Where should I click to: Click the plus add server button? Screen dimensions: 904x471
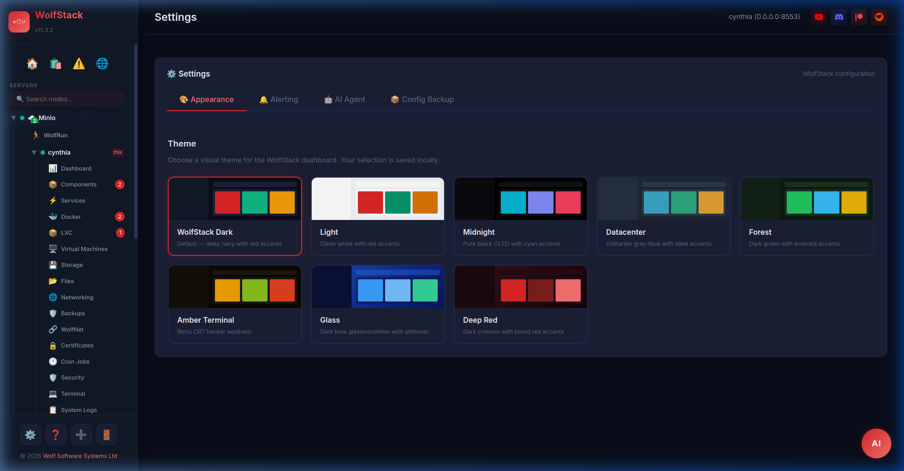pos(81,435)
